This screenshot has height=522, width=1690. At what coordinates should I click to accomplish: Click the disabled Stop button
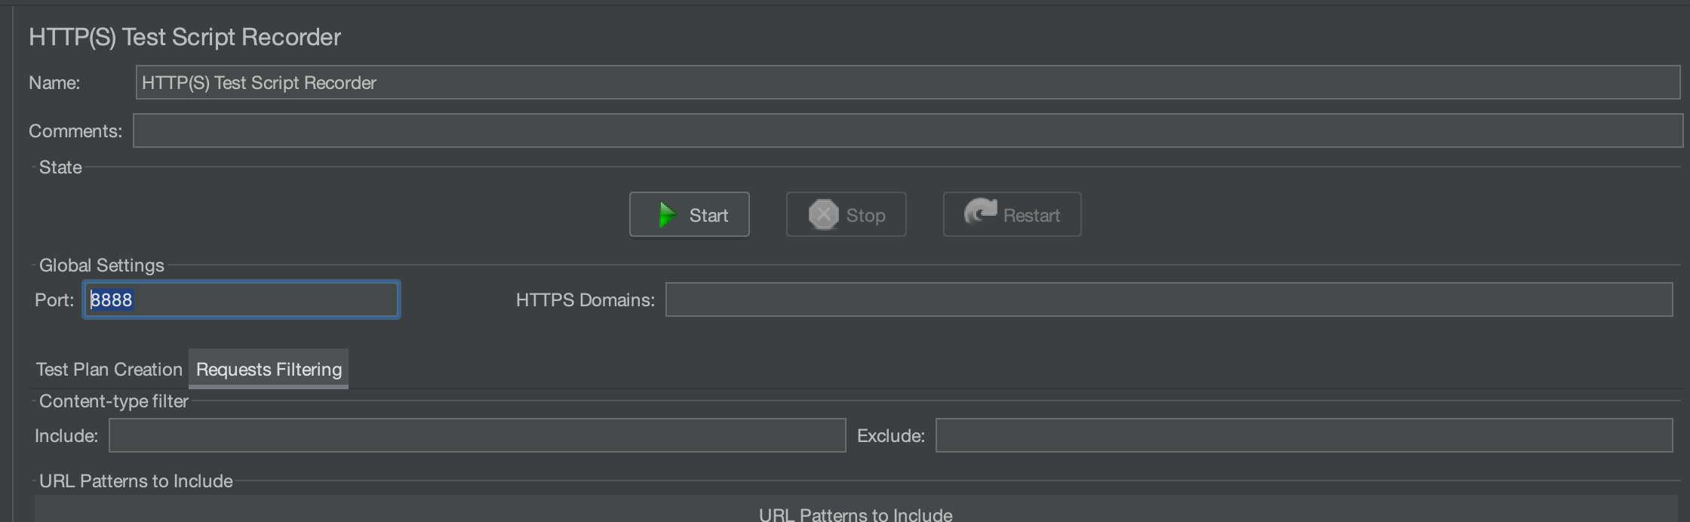click(x=846, y=215)
